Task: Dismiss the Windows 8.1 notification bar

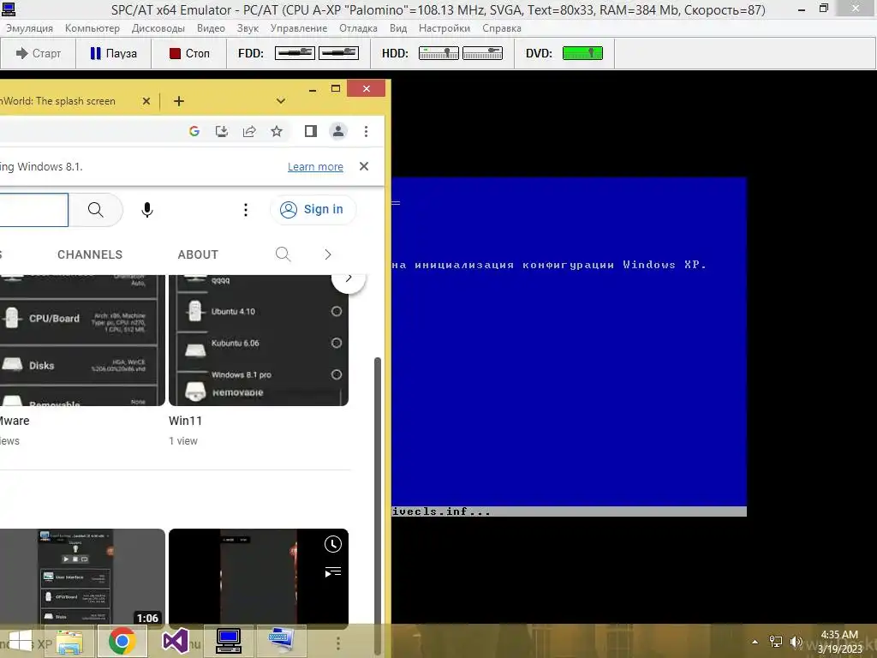Action: (x=364, y=166)
